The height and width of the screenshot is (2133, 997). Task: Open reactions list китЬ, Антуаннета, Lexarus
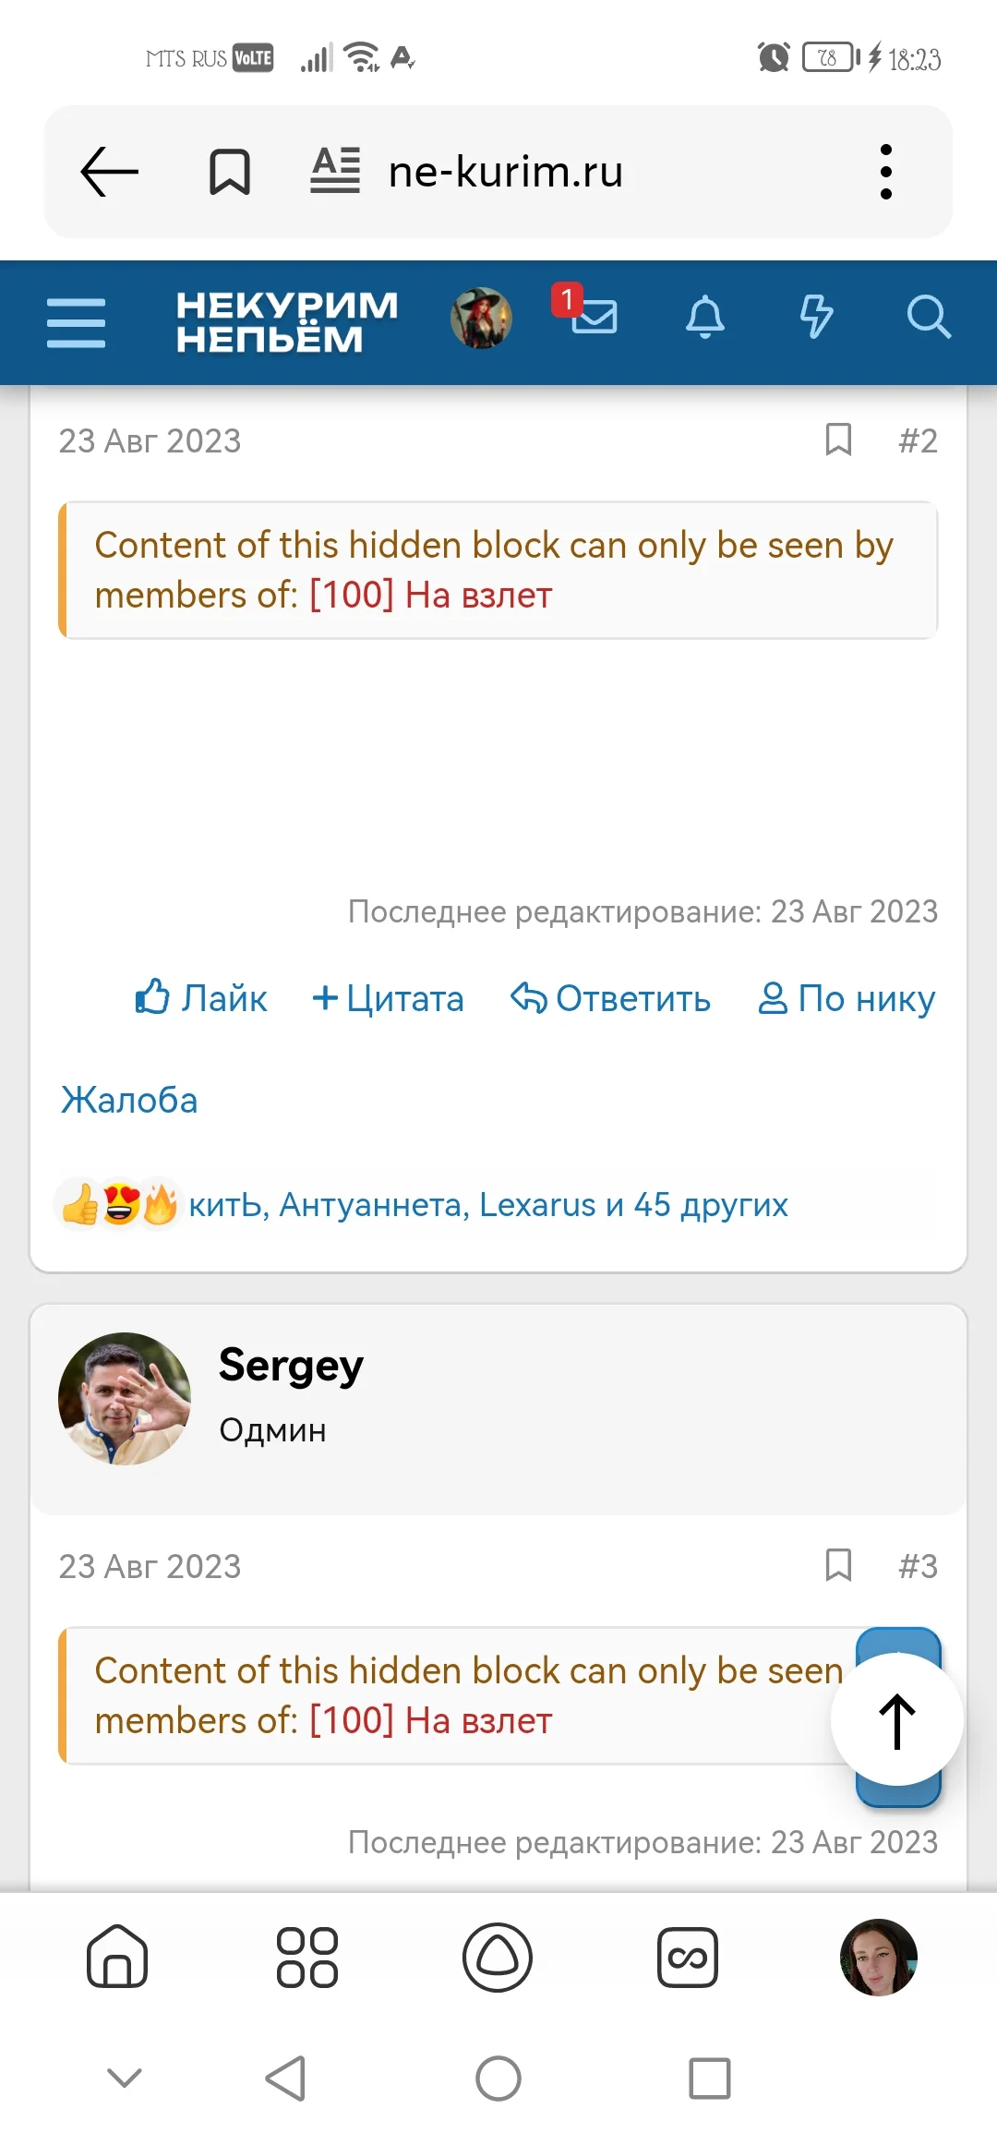click(x=487, y=1205)
